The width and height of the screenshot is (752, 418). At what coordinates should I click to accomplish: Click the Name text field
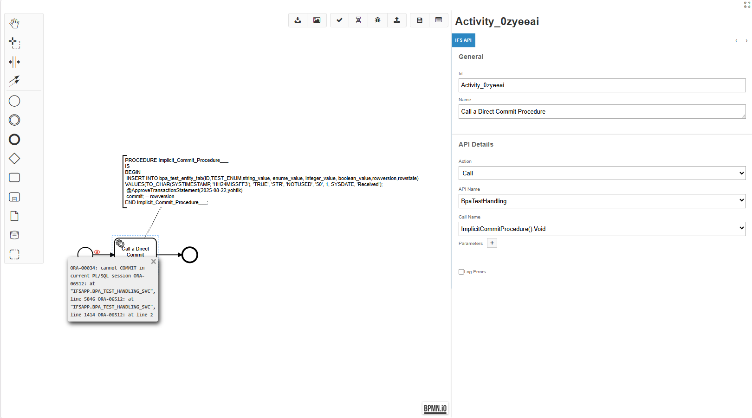pyautogui.click(x=602, y=111)
